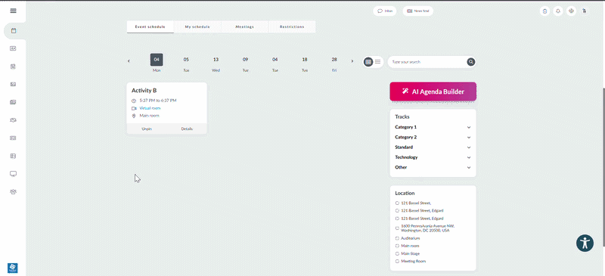Focus the Type your search field
Viewport: 605px width, 276px height.
pos(427,62)
